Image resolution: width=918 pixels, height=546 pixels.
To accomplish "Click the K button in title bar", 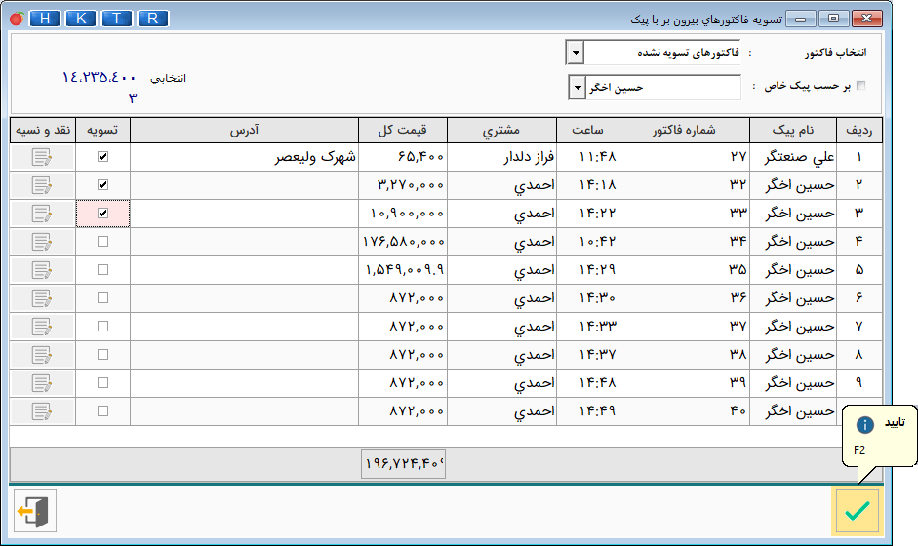I will click(x=81, y=19).
